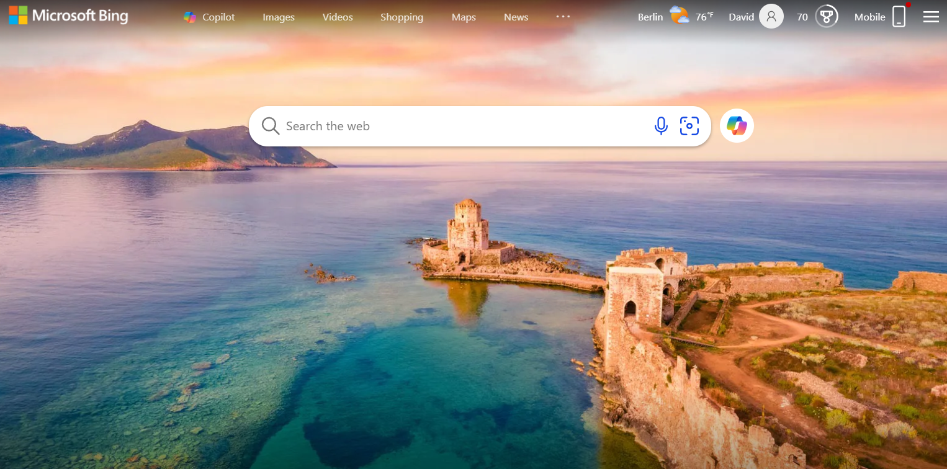Switch to the Videos section
The height and width of the screenshot is (469, 947).
point(338,17)
